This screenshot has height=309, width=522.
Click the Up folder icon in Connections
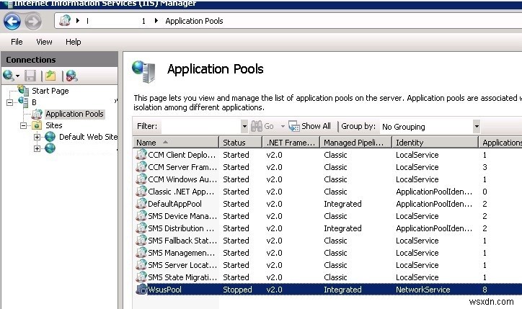click(x=50, y=76)
